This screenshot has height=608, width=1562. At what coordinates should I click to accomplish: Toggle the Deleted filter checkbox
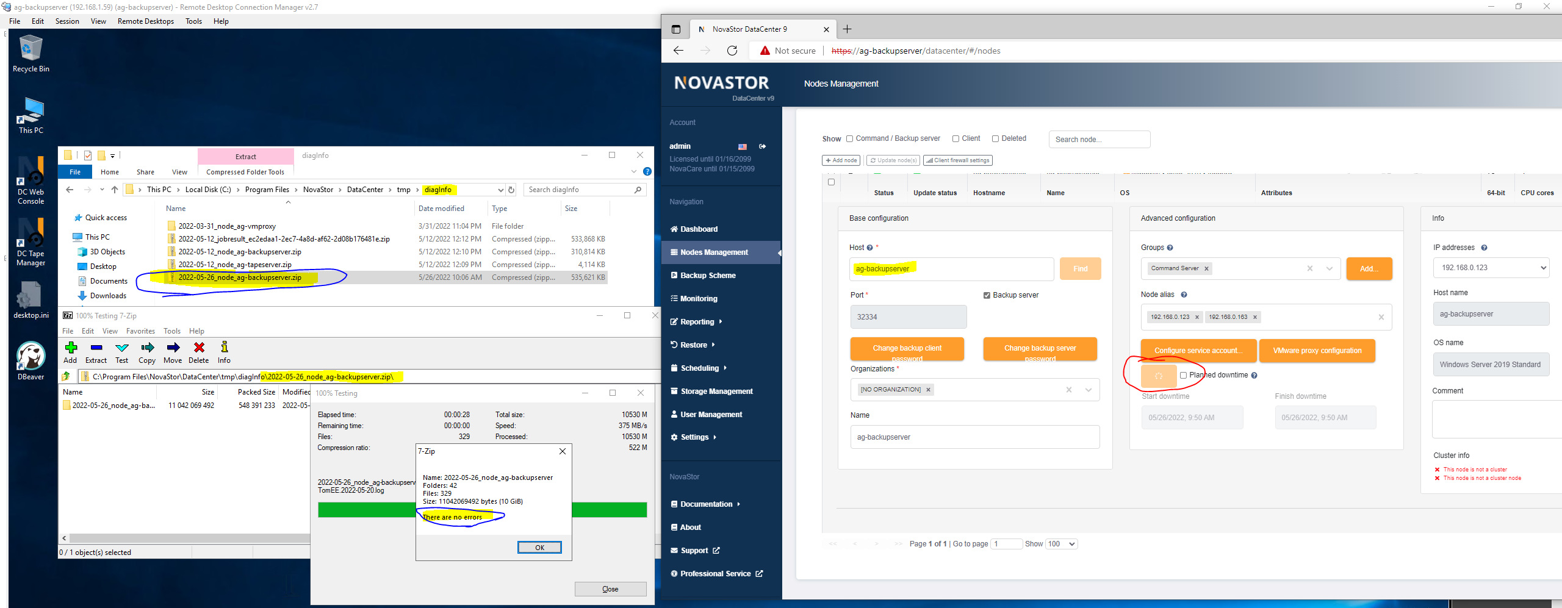pos(995,138)
